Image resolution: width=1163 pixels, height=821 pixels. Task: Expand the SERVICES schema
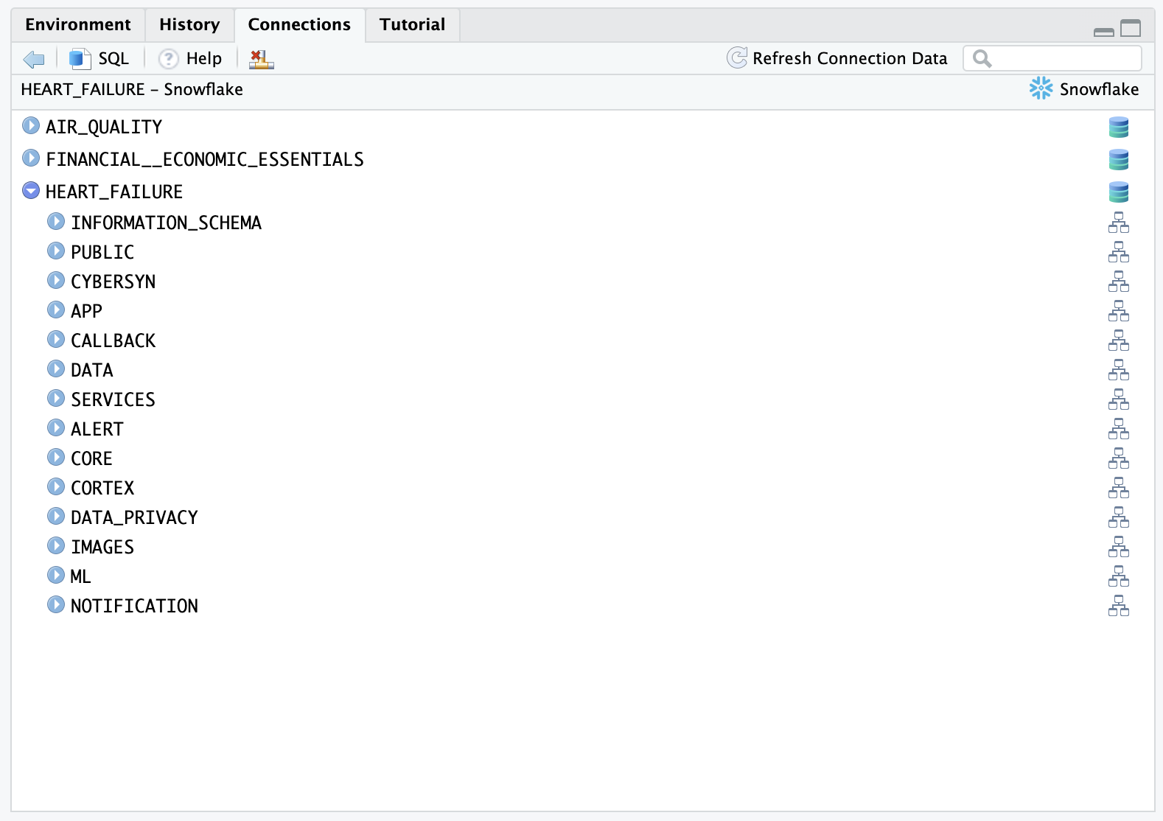(56, 398)
